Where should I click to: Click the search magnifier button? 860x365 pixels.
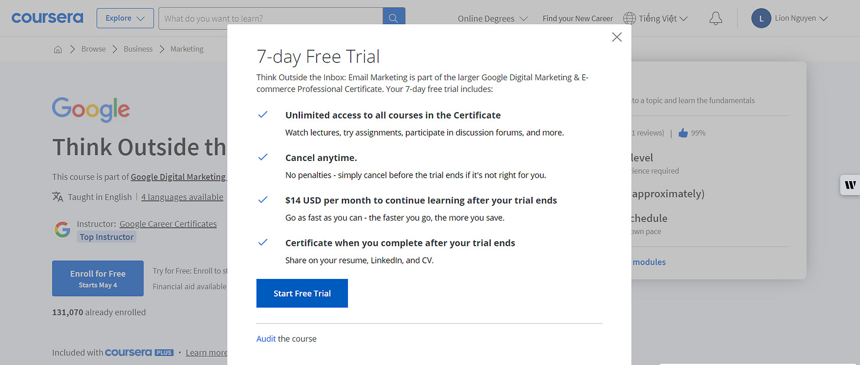tap(394, 18)
